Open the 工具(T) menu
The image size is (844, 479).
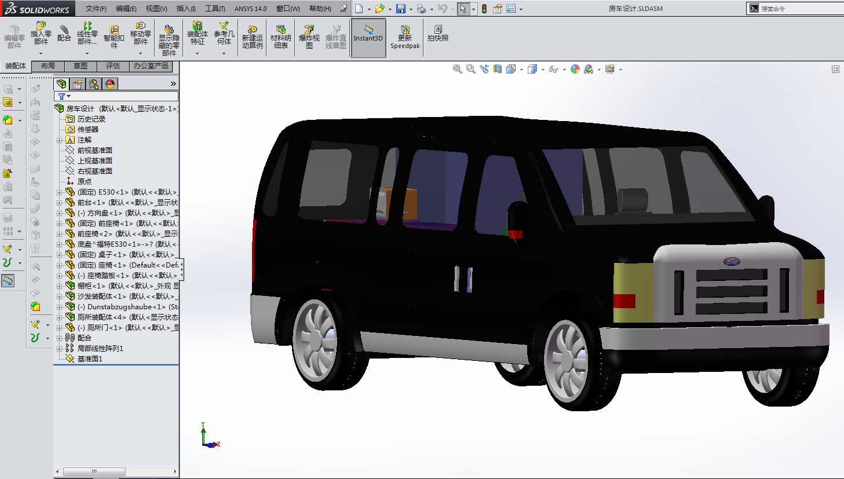coord(215,9)
